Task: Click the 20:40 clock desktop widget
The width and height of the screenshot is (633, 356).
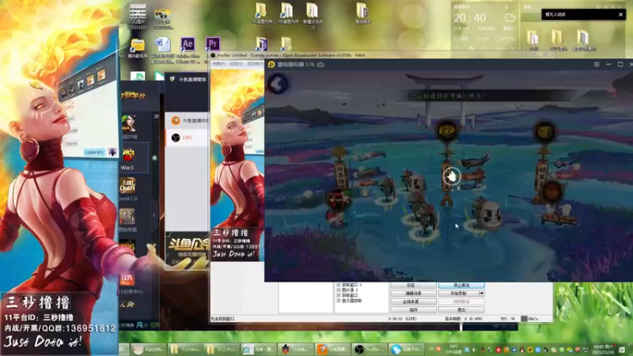Action: tap(470, 18)
